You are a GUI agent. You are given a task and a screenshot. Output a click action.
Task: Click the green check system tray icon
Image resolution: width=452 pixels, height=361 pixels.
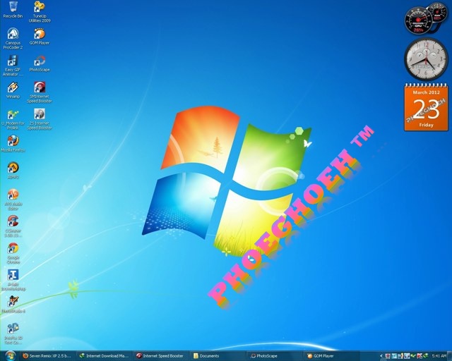click(x=413, y=355)
